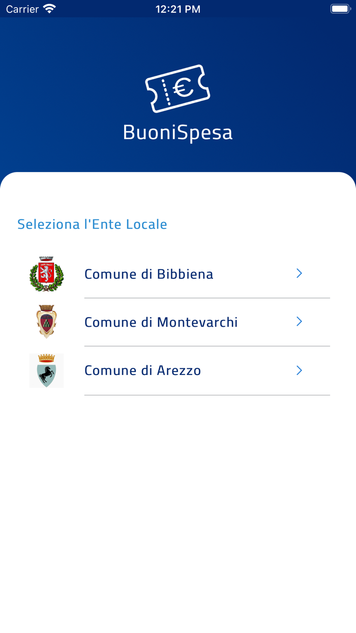
Task: Expand the Comune di Bibbiena row chevron
Action: pos(299,273)
